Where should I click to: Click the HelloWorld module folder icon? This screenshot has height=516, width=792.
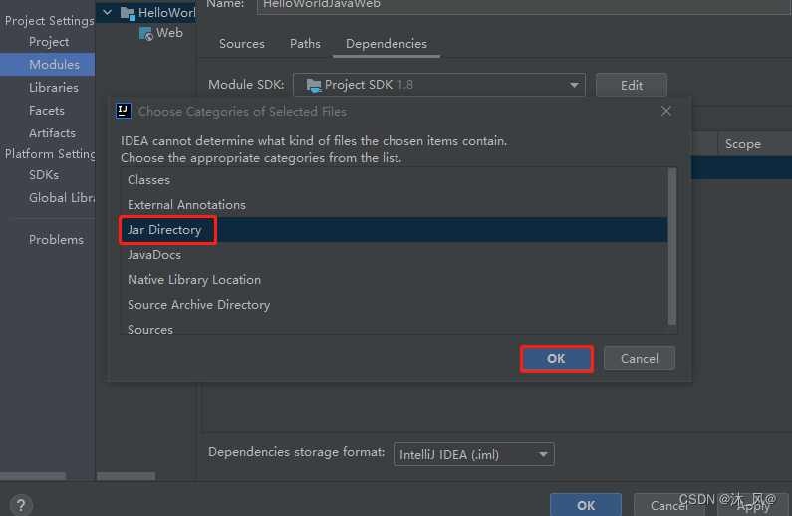[128, 13]
